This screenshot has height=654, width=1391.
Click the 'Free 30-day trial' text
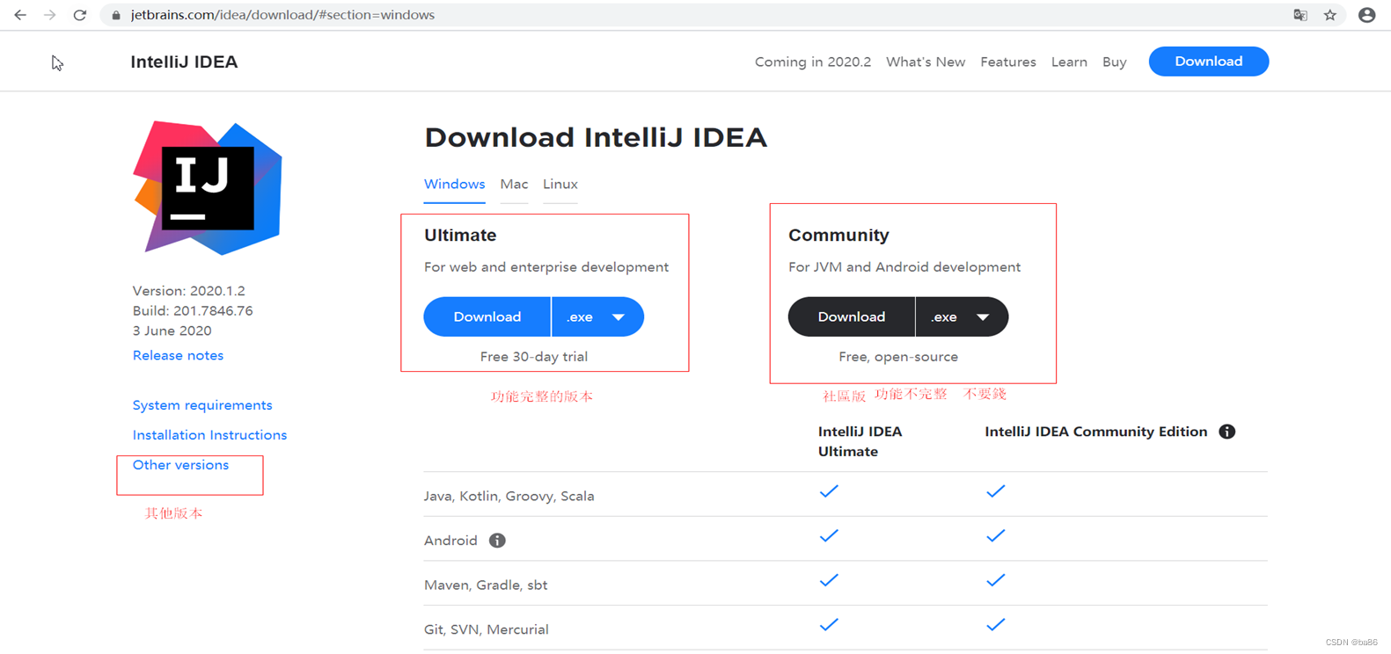(x=534, y=357)
